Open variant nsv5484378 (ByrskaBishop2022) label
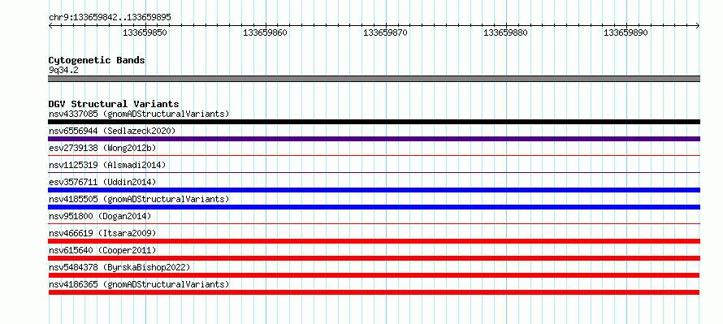The height and width of the screenshot is (324, 723). click(119, 267)
